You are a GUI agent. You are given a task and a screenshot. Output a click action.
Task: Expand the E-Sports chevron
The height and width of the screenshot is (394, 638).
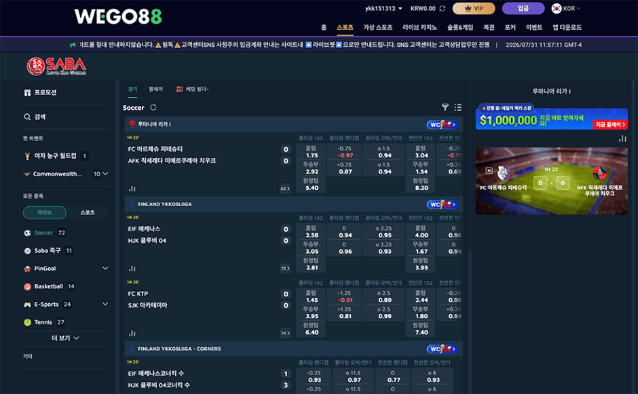105,304
